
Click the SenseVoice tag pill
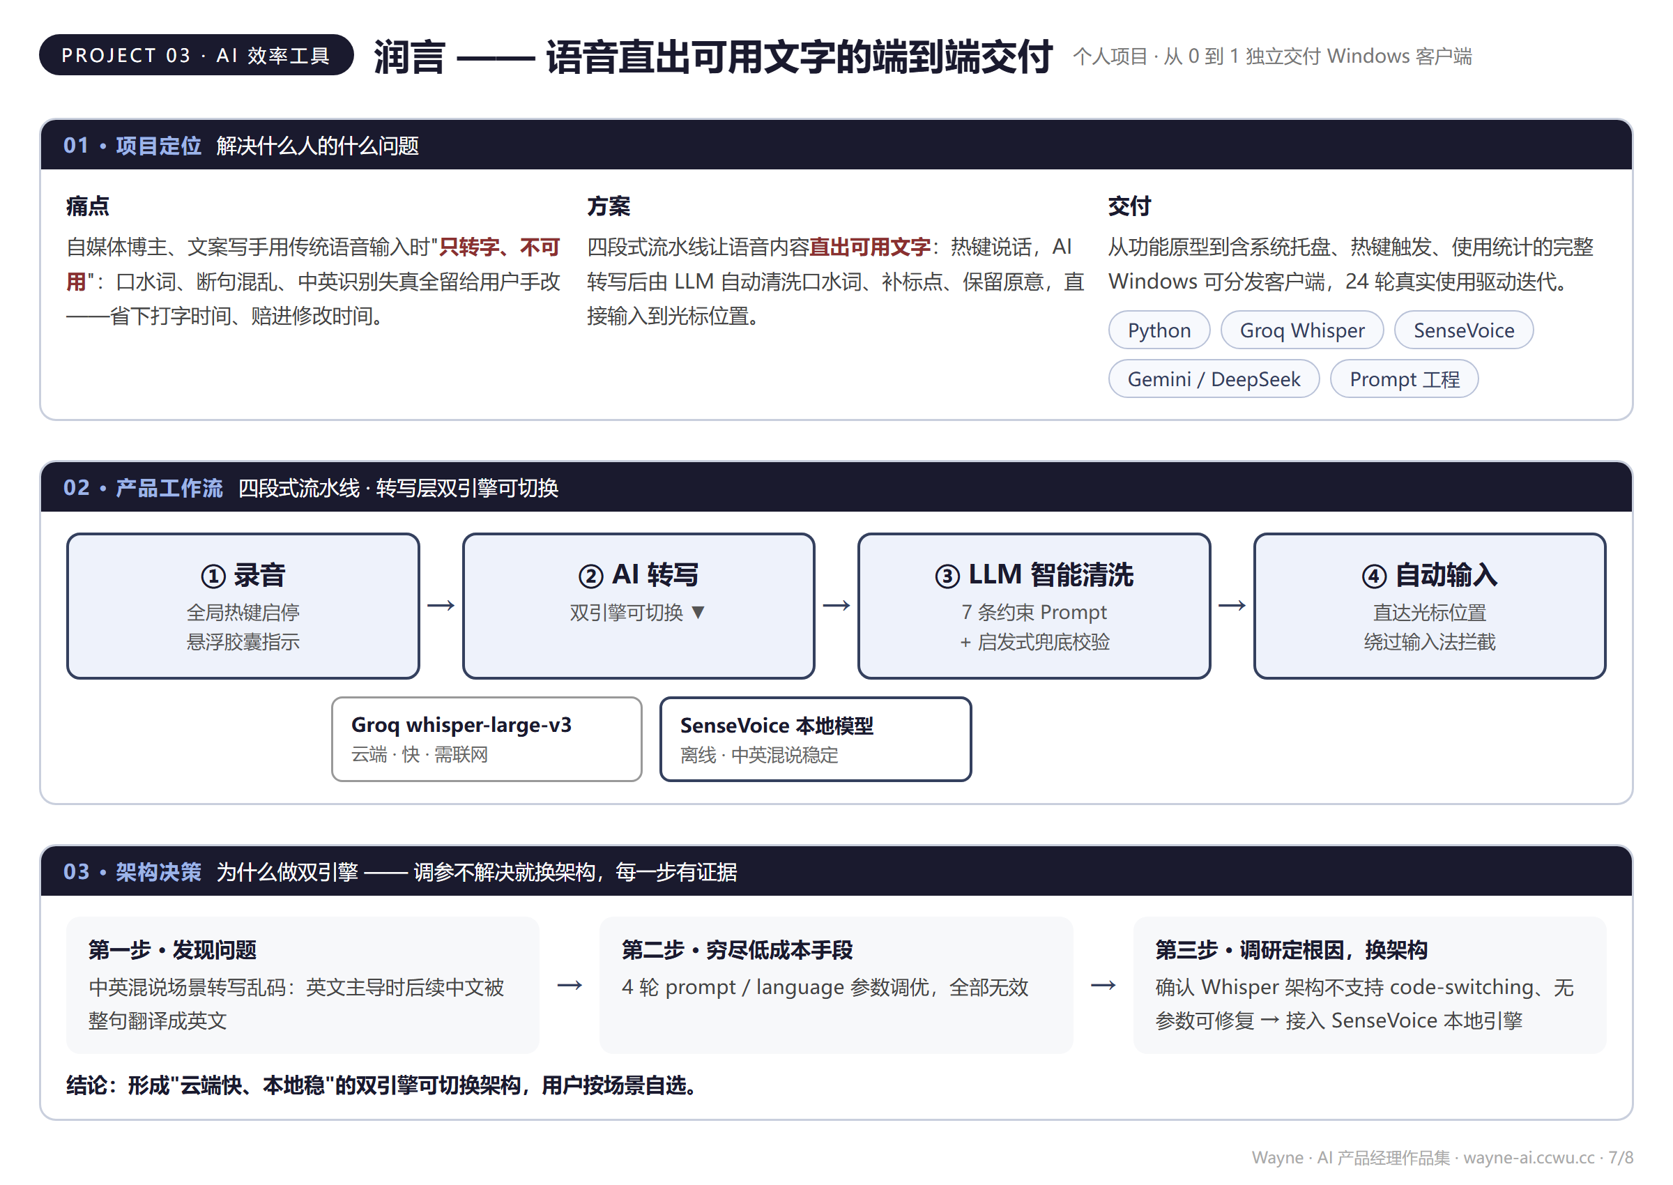1463,330
